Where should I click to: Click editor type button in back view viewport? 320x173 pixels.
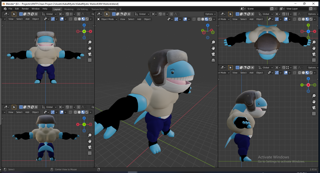6,107
